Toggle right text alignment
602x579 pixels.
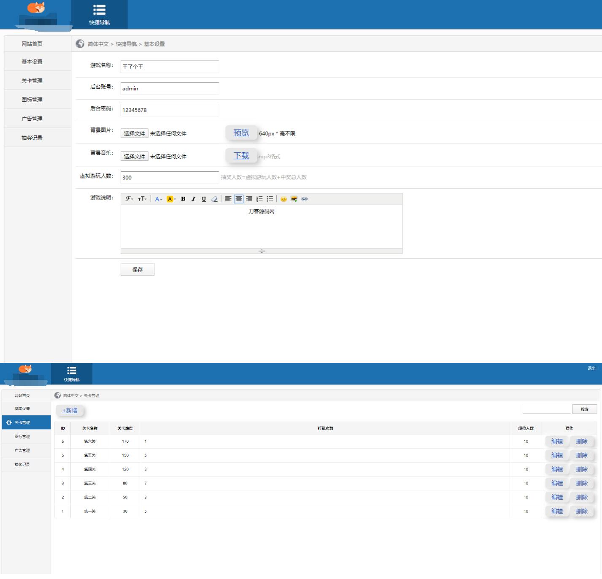click(x=249, y=199)
